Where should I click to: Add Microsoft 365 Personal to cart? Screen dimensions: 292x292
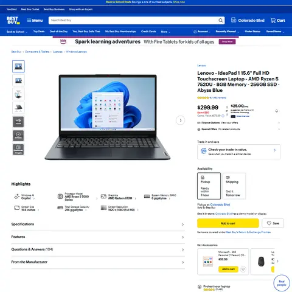tap(228, 269)
